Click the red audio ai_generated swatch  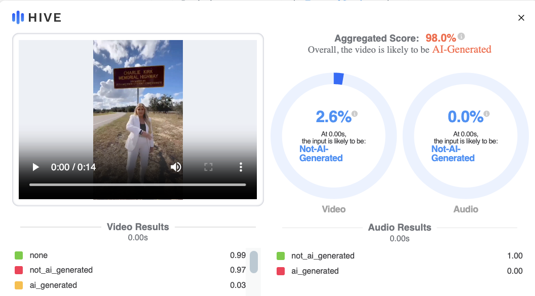click(280, 271)
